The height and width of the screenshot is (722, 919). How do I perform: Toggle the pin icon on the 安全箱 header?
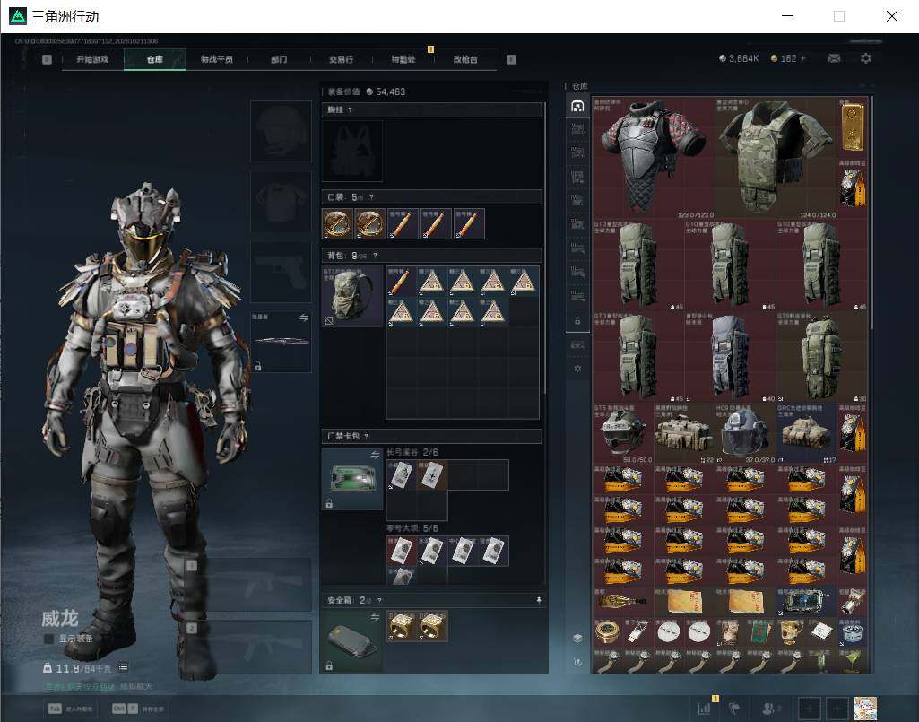pos(539,600)
